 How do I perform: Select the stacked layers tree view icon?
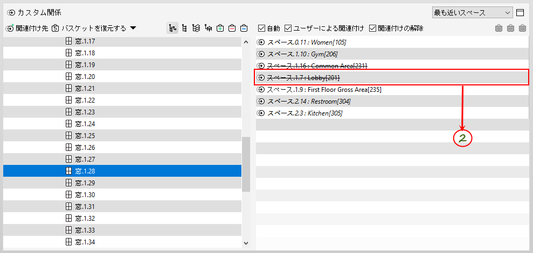196,28
